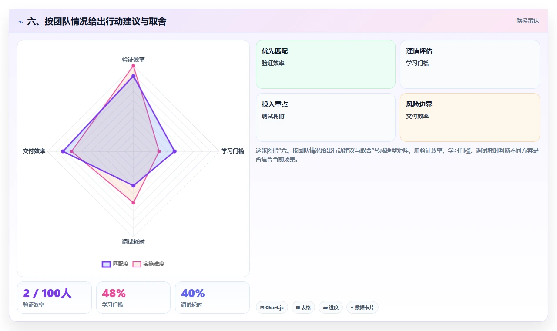
Task: Click the pink data point at radar top
Action: point(133,66)
